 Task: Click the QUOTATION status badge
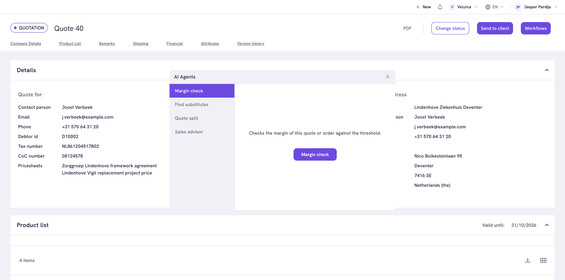29,28
